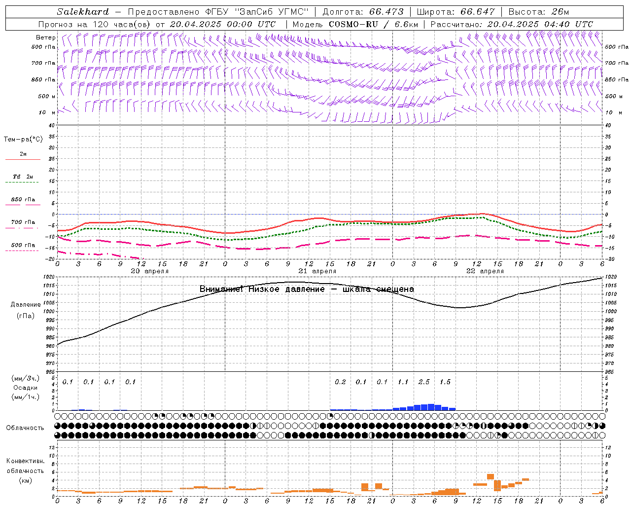
Task: Click the "21 апреля" date label
Action: (x=317, y=271)
